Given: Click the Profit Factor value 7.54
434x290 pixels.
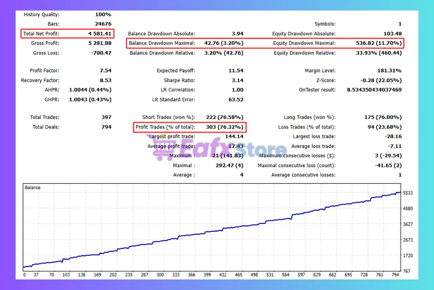Looking at the screenshot, I should pyautogui.click(x=105, y=71).
